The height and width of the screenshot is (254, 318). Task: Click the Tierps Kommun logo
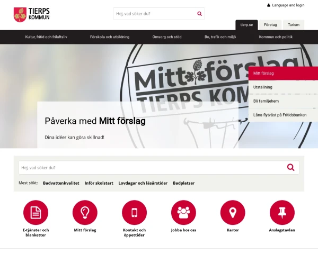coord(32,15)
